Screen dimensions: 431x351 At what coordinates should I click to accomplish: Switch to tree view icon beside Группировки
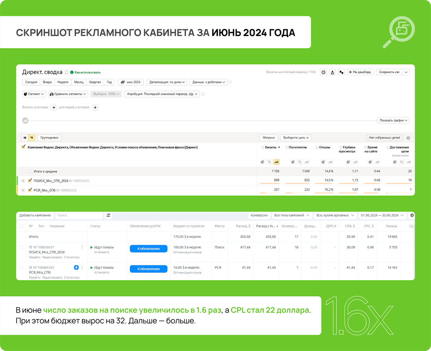[x=32, y=138]
